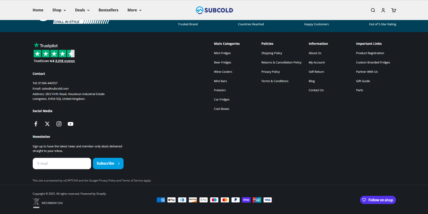Open the Beer Fridges category link
This screenshot has height=214, width=428.
click(223, 62)
